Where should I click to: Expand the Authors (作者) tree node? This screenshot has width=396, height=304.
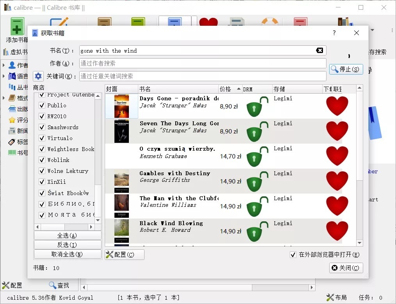coord(4,65)
